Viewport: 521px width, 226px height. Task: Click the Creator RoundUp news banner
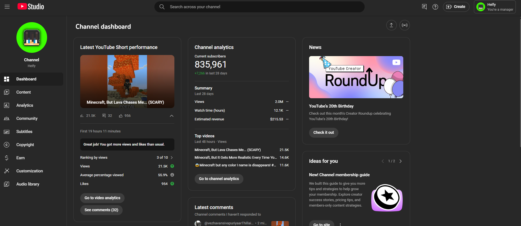[x=356, y=77]
